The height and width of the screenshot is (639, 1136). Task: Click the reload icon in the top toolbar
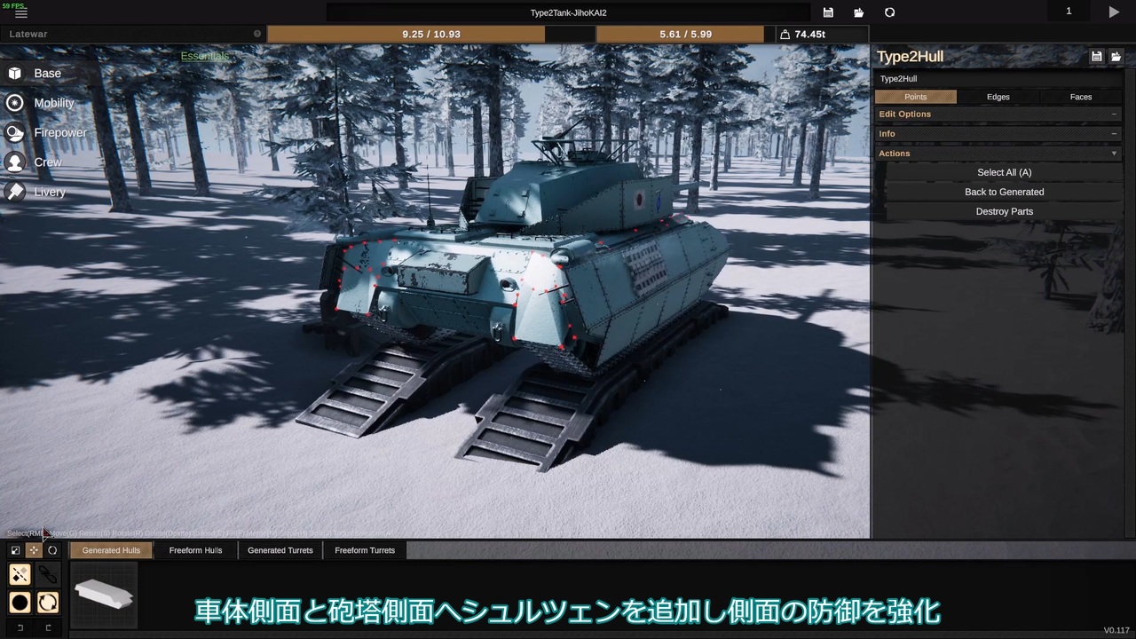(889, 12)
